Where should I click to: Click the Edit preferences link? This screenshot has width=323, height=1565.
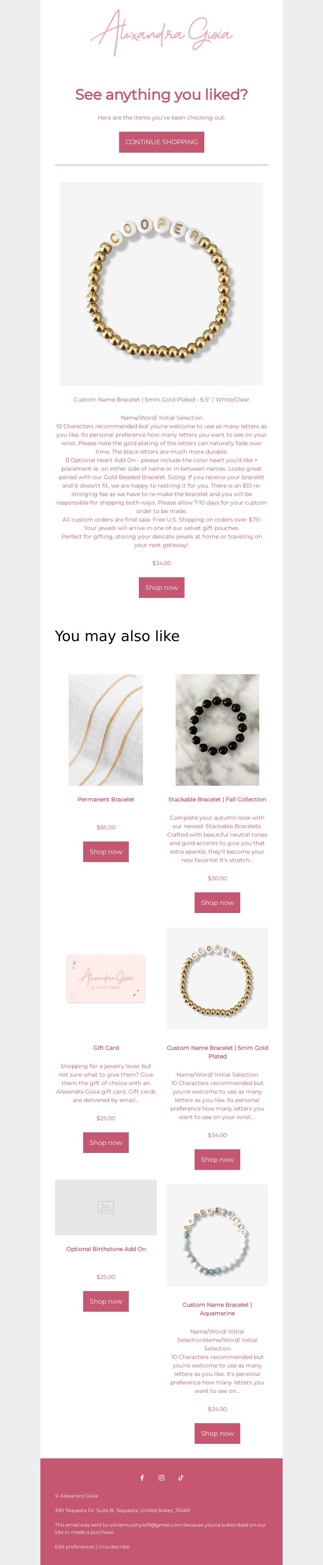[x=75, y=1547]
